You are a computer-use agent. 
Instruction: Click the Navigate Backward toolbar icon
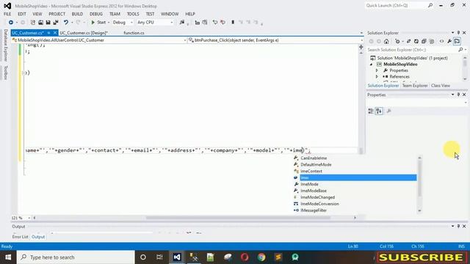tap(11, 23)
